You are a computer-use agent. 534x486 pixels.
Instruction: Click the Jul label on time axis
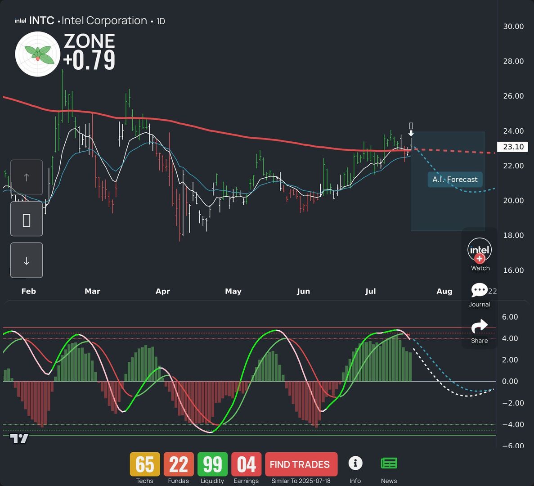pos(371,291)
